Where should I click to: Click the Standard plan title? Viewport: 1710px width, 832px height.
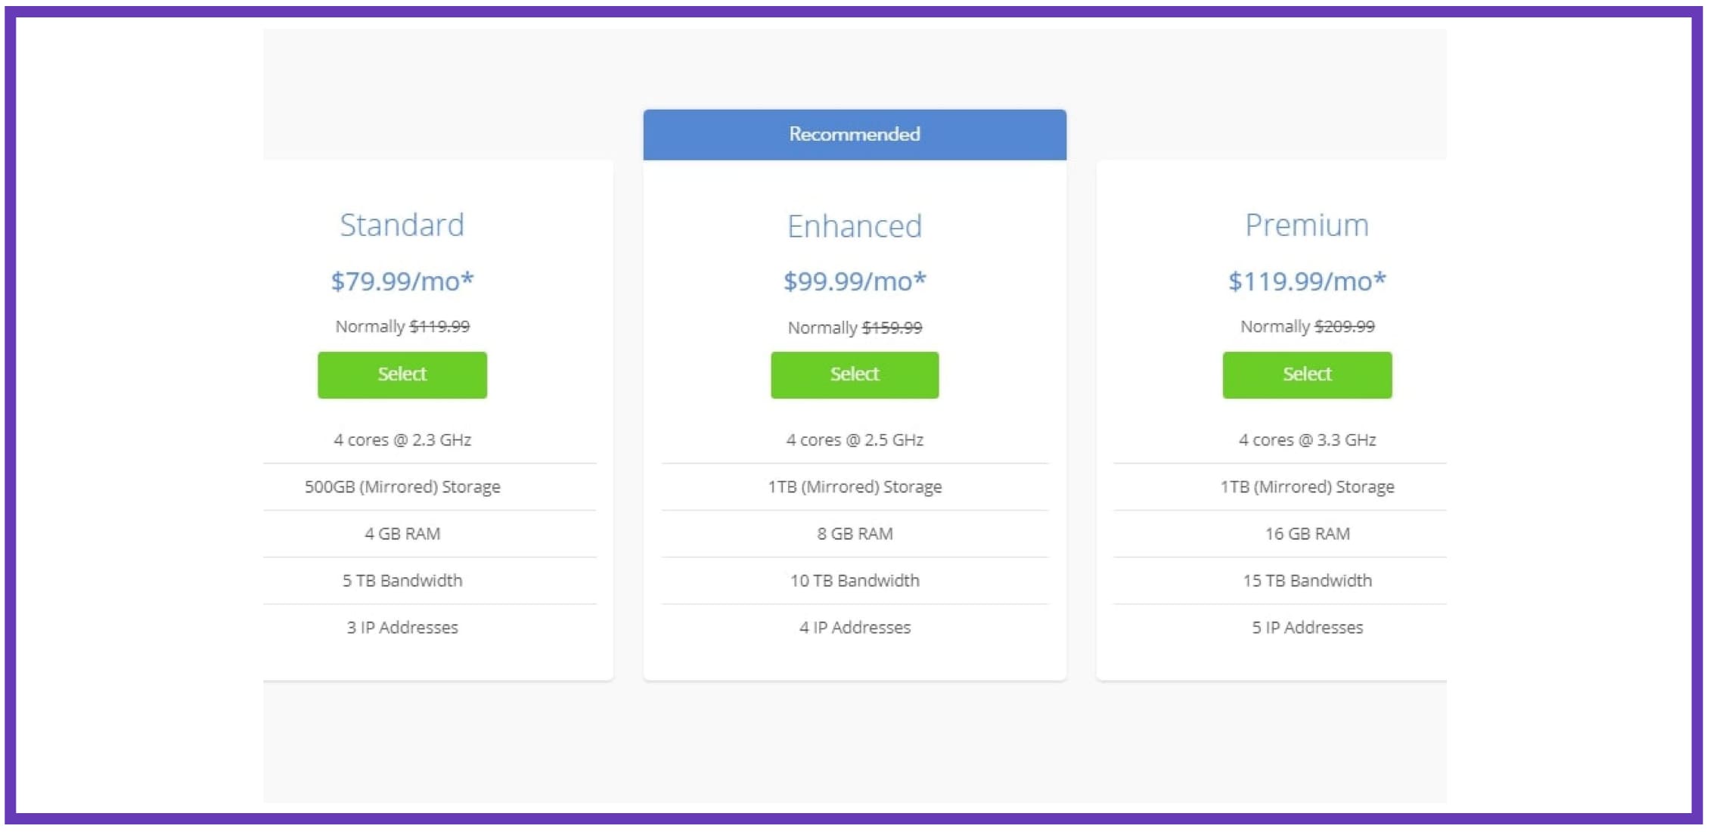(402, 225)
